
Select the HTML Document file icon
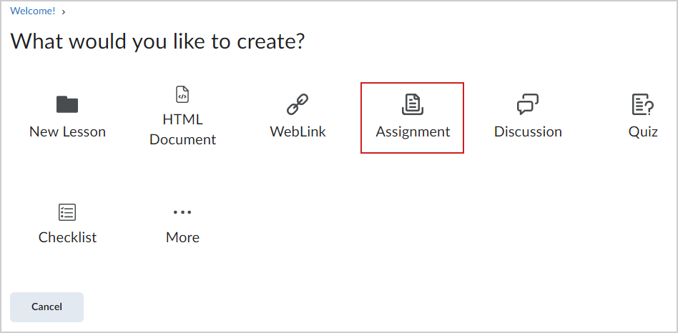point(182,94)
